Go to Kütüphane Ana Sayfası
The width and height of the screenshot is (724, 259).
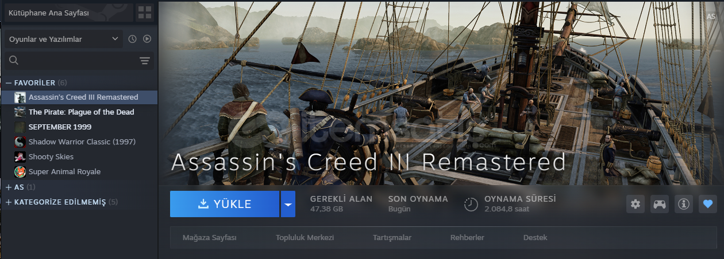pyautogui.click(x=68, y=13)
